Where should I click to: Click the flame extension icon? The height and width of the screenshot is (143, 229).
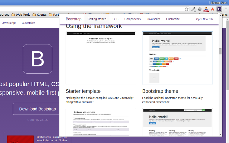(213, 9)
